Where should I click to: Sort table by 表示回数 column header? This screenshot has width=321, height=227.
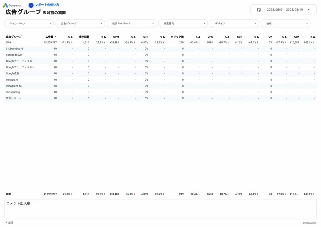point(84,37)
